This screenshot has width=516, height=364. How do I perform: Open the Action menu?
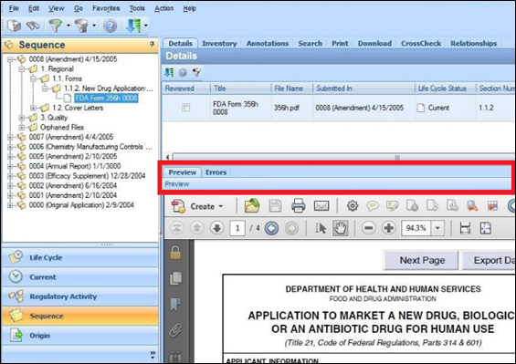[163, 8]
